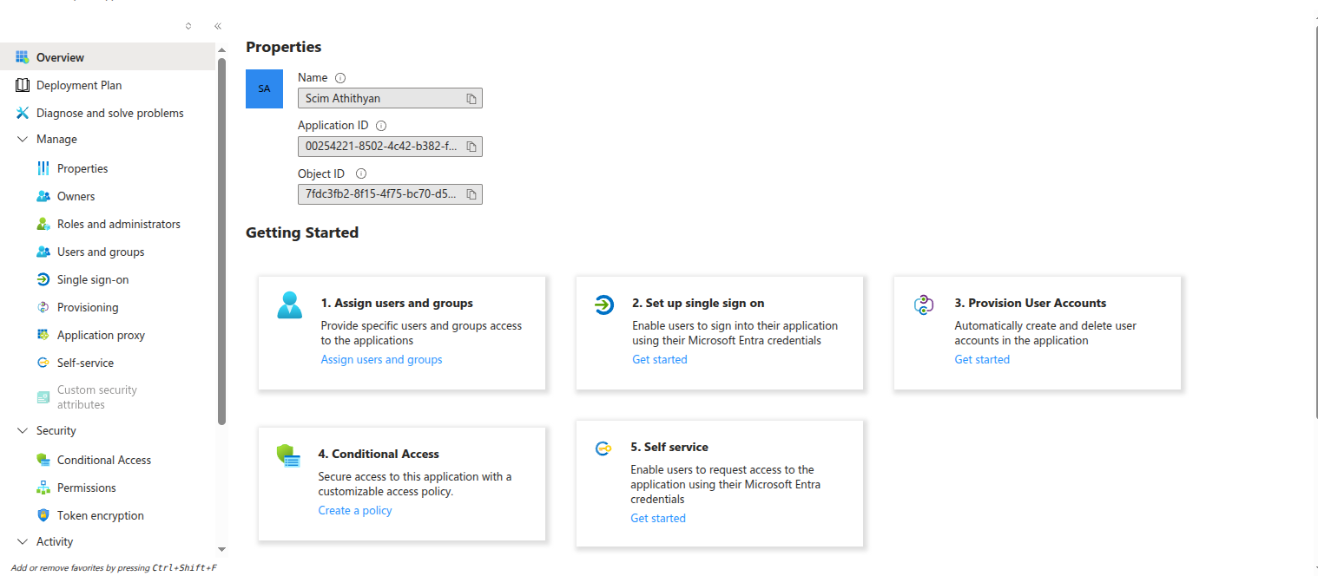Click the Properties bars icon in sidebar
1318x576 pixels.
43,168
